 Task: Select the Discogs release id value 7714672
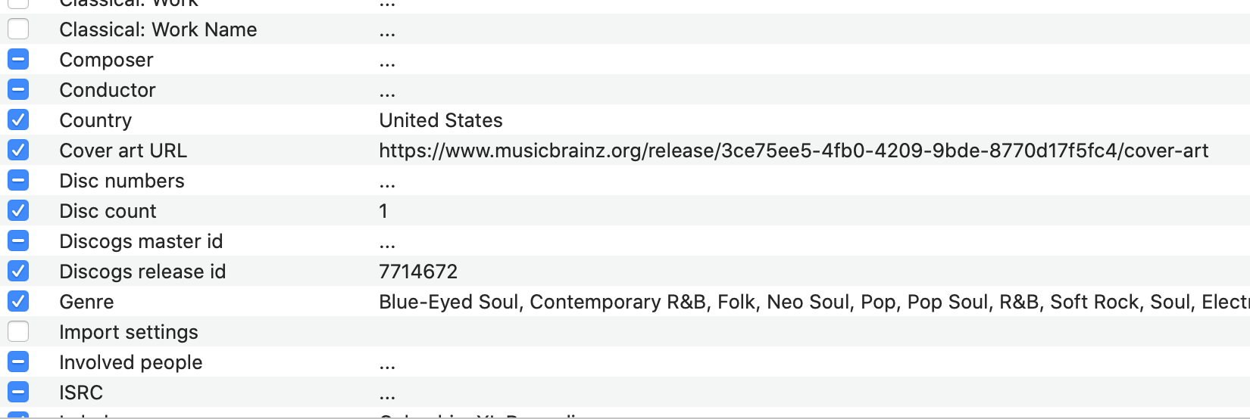click(x=418, y=272)
